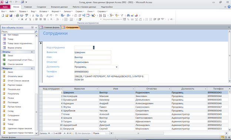
Task: Sort descending with the Z-A icon
Action: (x=104, y=15)
